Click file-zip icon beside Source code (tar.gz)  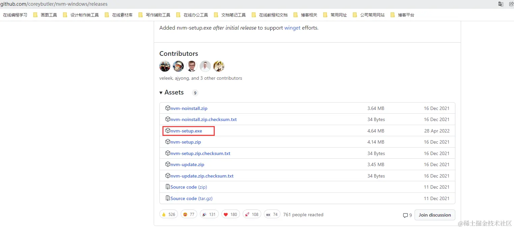click(168, 198)
